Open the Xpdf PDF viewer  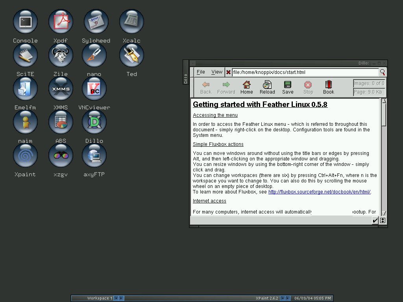coord(61,21)
